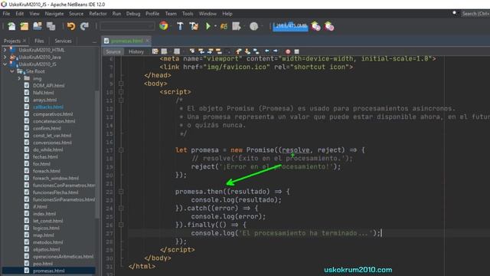Click the Previous Bookmark editor icon

(x=239, y=51)
